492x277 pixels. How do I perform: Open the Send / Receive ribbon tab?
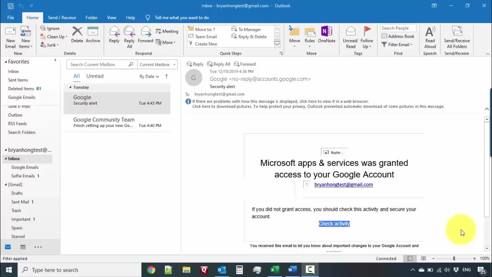pos(62,18)
